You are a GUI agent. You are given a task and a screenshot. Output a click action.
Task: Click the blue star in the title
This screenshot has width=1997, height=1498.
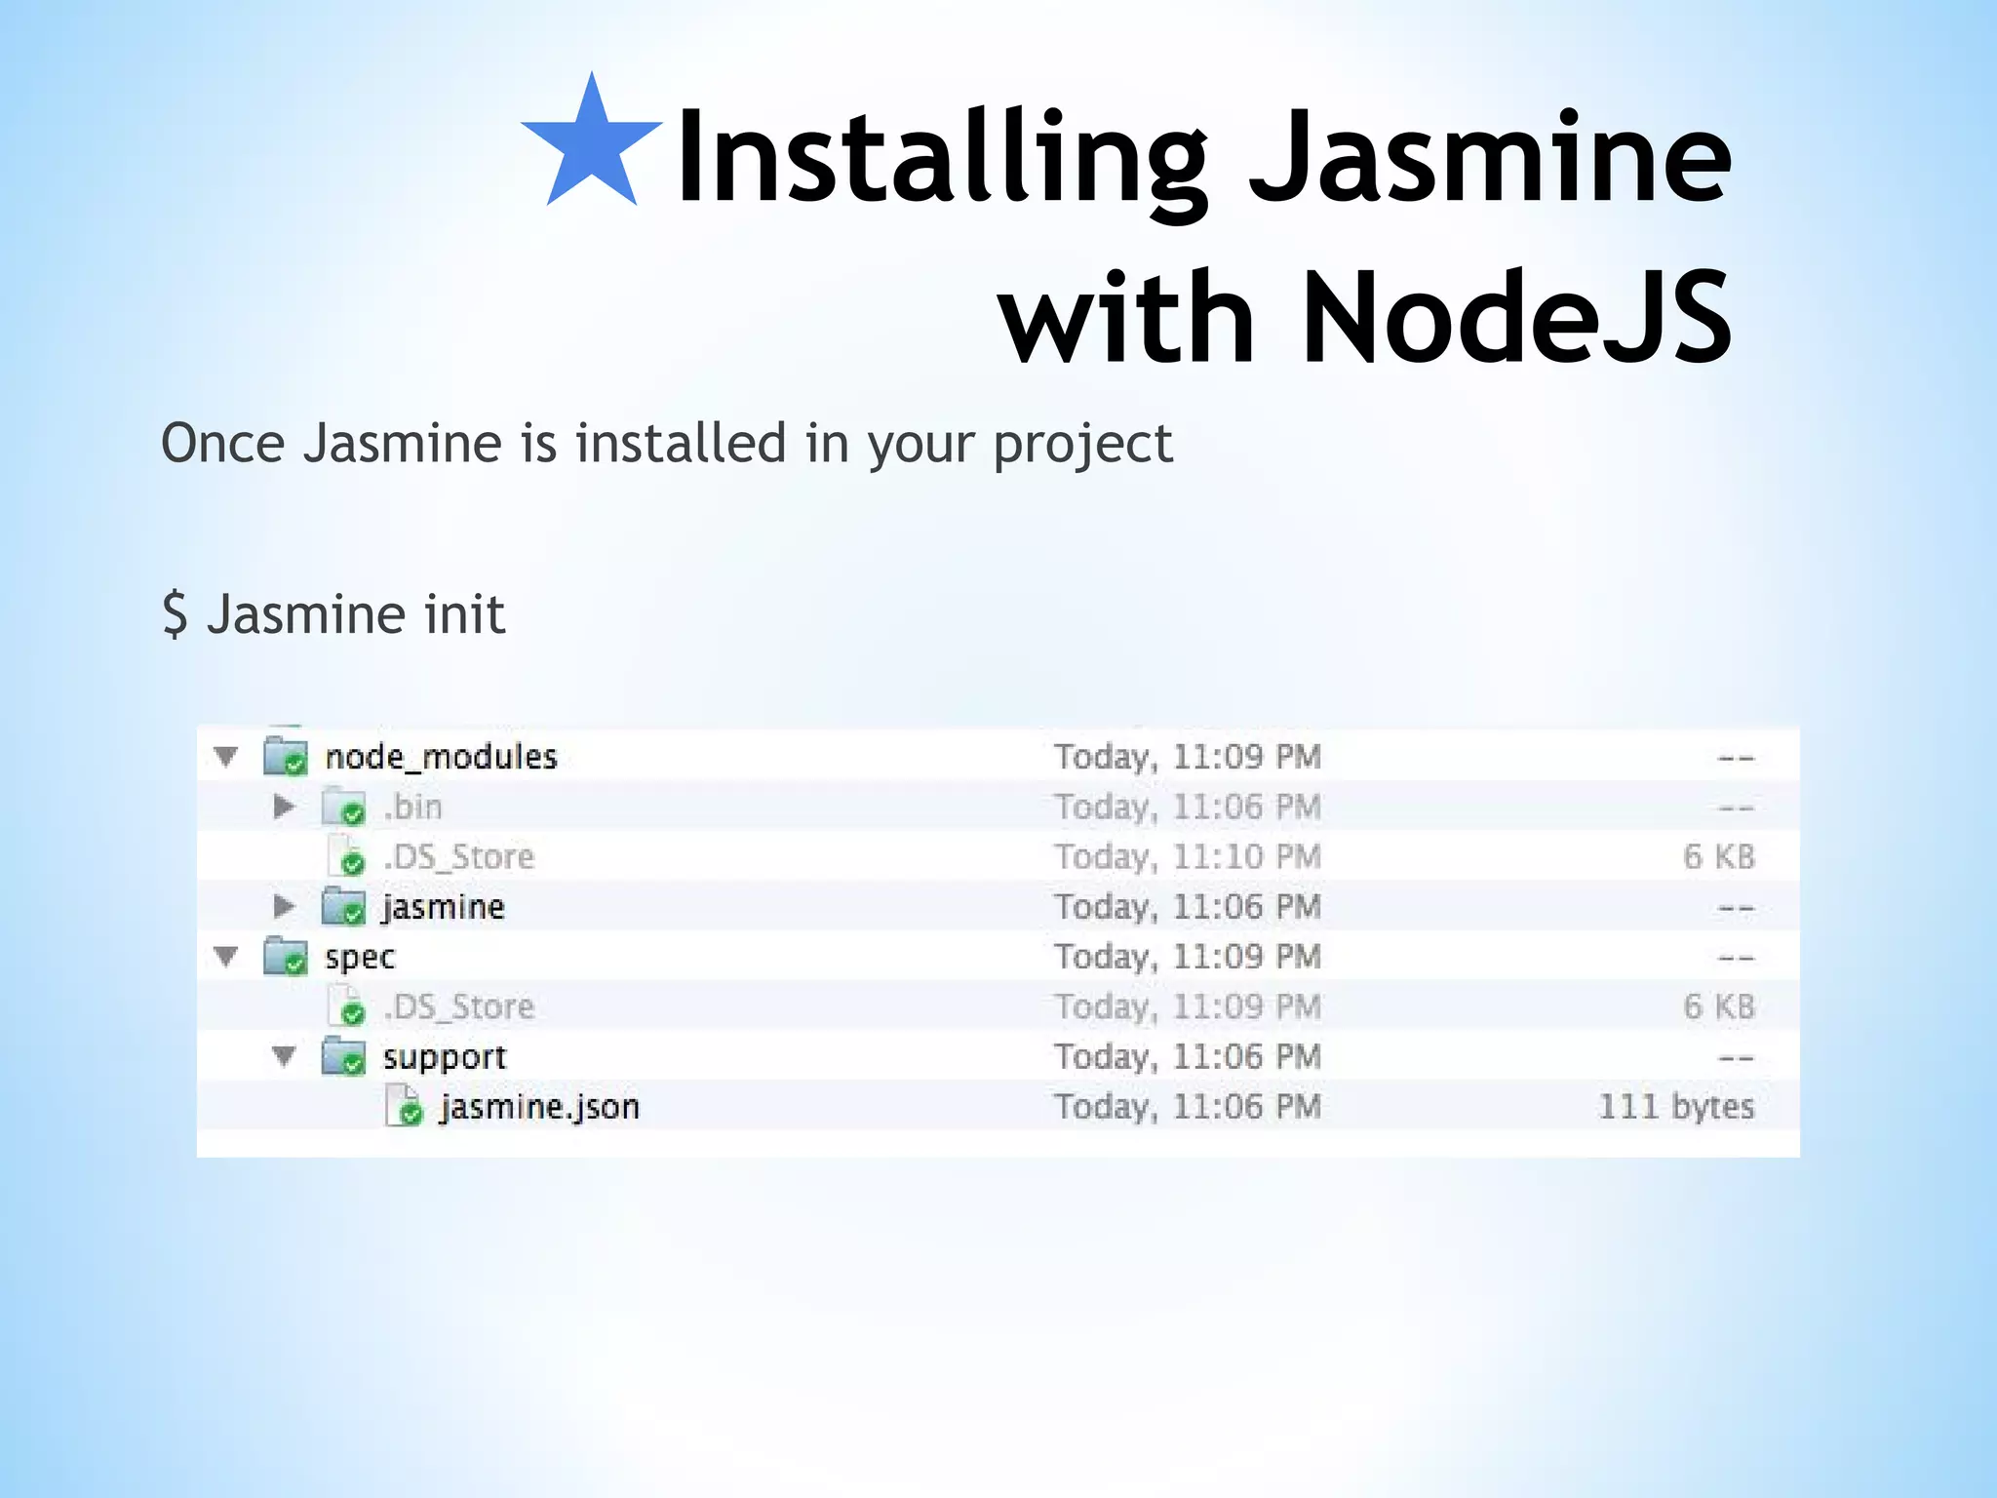point(592,146)
